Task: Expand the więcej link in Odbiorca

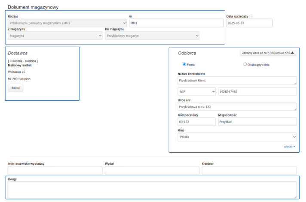Action: 289,147
